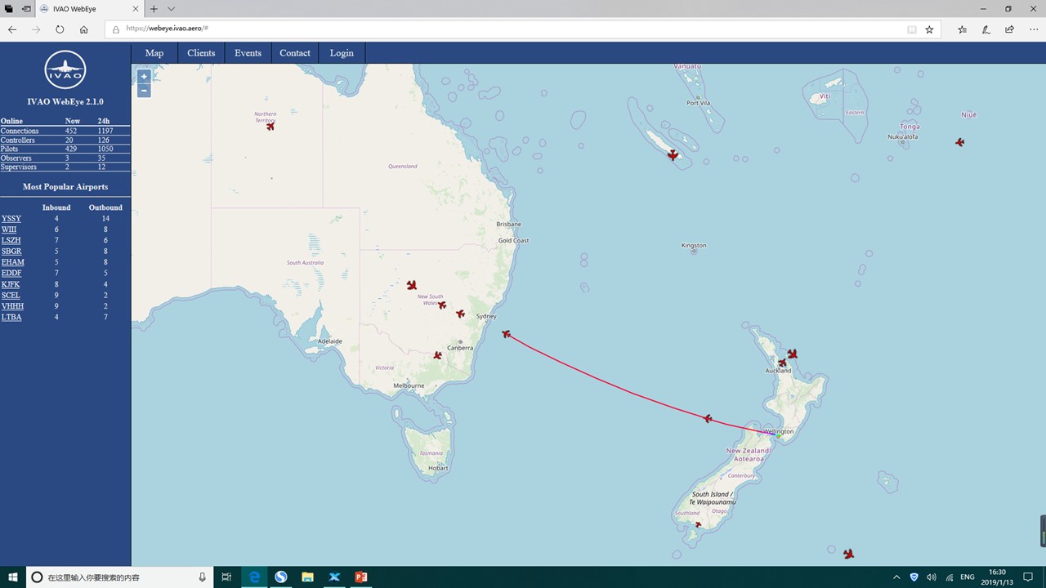Click the Sydney city label on map

pyautogui.click(x=486, y=316)
